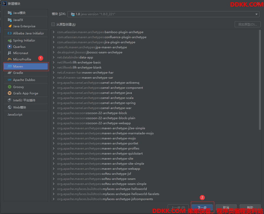Expand confluence-plugin-archetype node
Viewport: 264px width, 214px height.
point(54,37)
